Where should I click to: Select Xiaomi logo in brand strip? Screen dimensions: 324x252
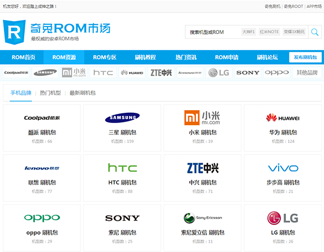[x=74, y=73]
